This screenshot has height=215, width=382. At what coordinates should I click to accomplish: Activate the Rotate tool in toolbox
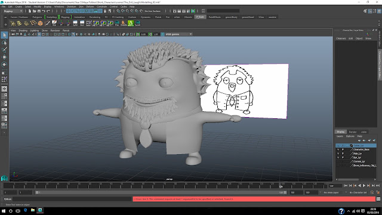coord(4,64)
